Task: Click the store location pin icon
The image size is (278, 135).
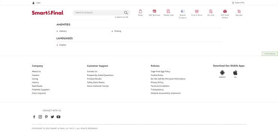Action: [x=233, y=3]
